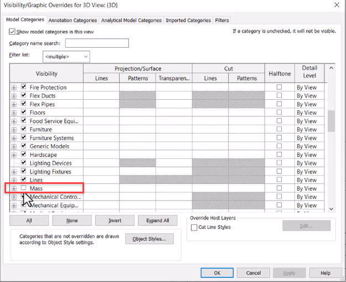346x282 pixels.
Task: Expand the Flex Pipes category
Action: coord(14,105)
